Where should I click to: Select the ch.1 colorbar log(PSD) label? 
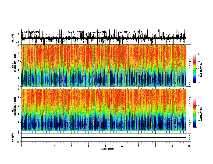(x=201, y=70)
